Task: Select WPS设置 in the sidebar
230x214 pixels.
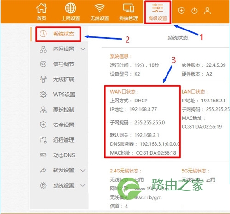Action: pos(64,95)
